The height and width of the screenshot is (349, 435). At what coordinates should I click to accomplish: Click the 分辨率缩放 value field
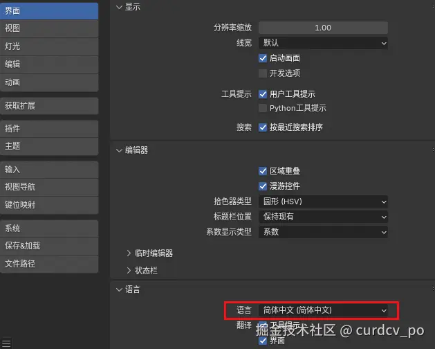(323, 28)
